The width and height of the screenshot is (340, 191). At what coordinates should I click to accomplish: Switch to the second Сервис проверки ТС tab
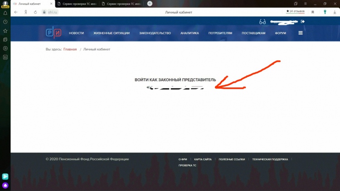coord(121,4)
